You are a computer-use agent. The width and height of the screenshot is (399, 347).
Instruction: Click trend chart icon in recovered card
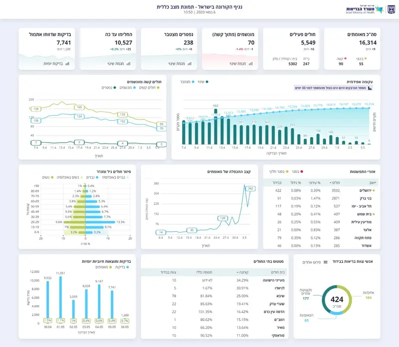[x=129, y=64]
